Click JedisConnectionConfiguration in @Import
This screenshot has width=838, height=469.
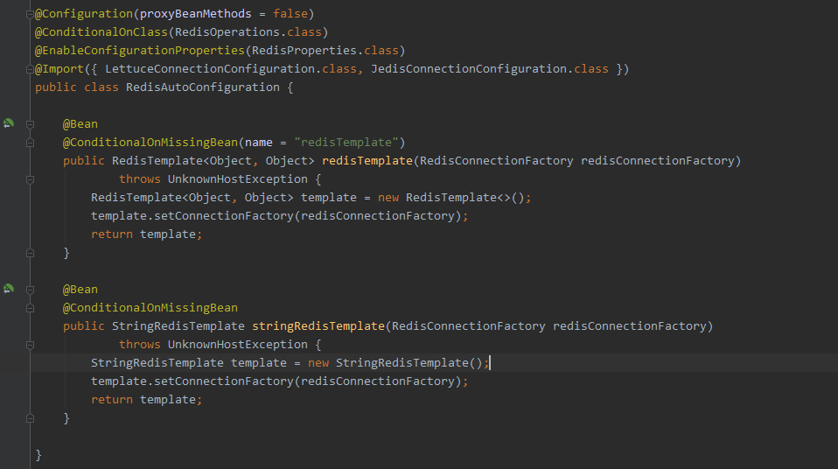[x=469, y=69]
